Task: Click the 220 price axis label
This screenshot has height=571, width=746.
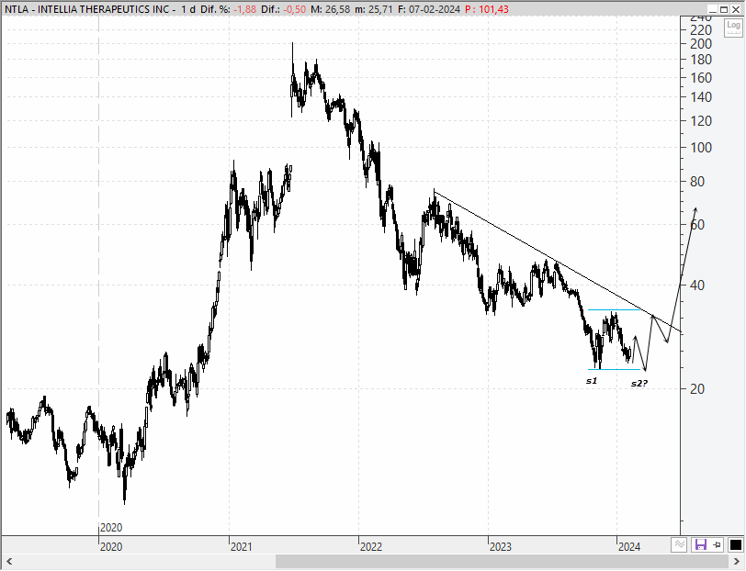Action: [x=701, y=30]
